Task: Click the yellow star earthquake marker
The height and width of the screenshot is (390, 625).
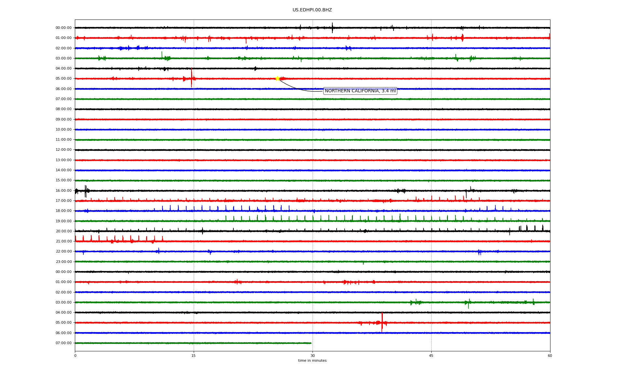Action: coord(277,78)
